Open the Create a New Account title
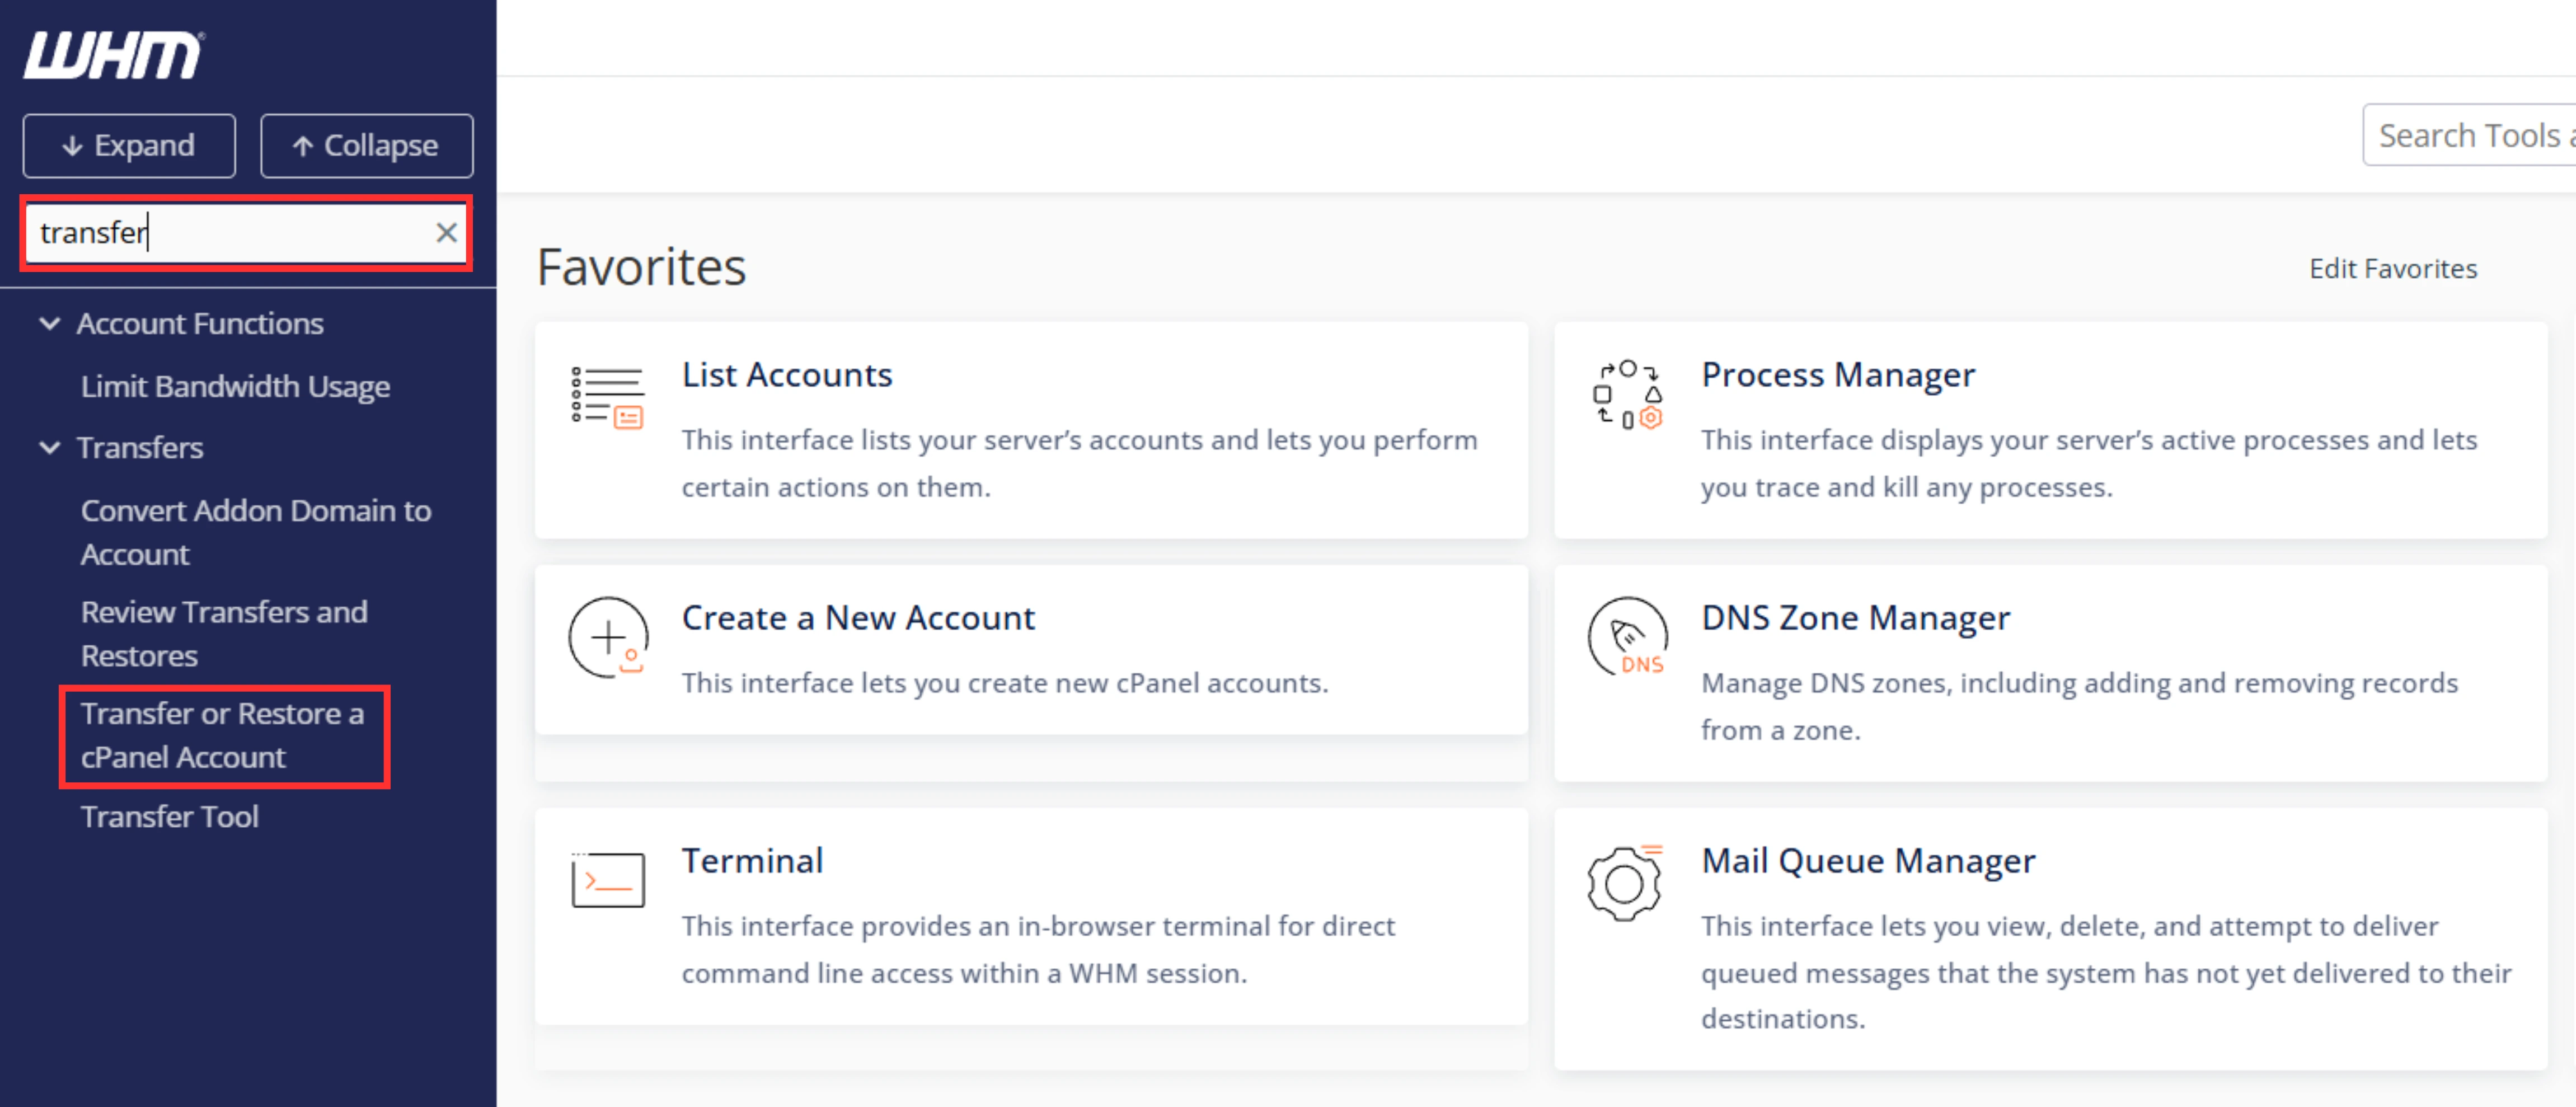 tap(858, 617)
